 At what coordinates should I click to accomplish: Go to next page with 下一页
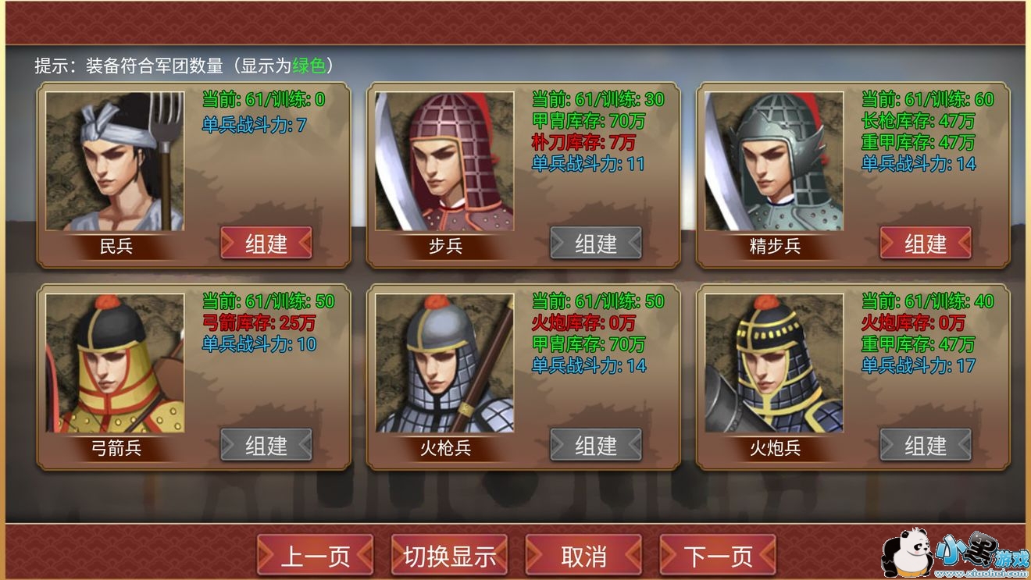[718, 556]
